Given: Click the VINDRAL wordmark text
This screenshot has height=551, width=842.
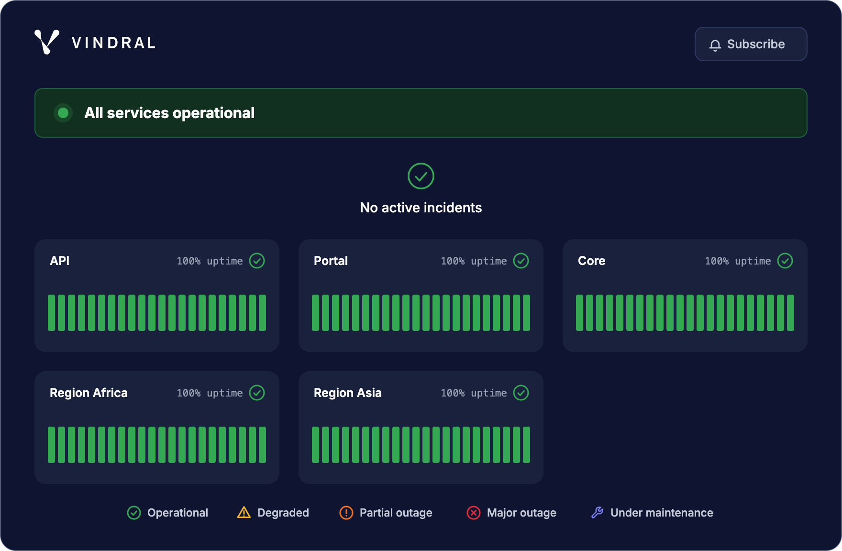Looking at the screenshot, I should pyautogui.click(x=114, y=43).
